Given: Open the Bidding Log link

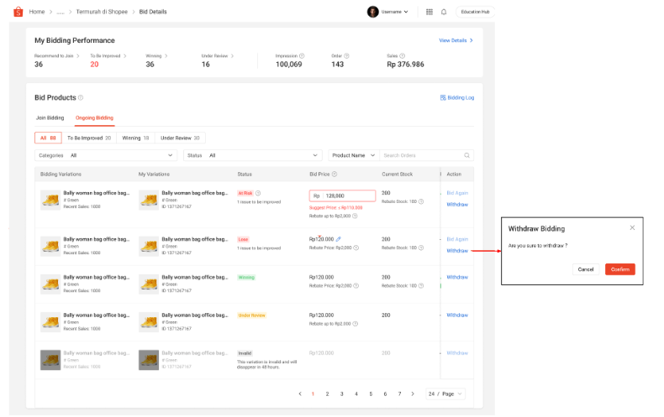Looking at the screenshot, I should point(456,97).
